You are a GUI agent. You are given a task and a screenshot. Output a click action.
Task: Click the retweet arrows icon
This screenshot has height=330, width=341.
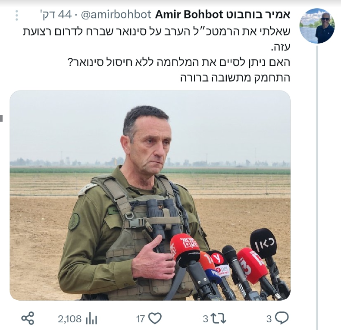pos(219,319)
